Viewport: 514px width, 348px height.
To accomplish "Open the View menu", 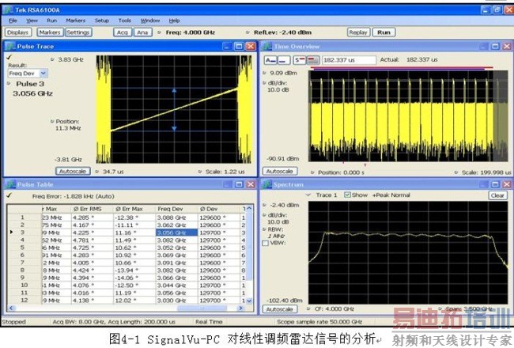I will tap(32, 21).
